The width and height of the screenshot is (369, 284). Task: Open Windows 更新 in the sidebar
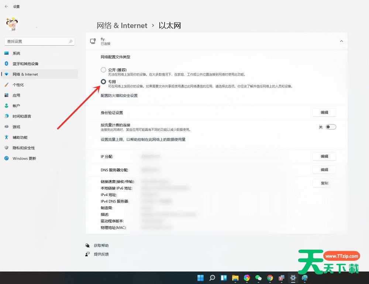(24, 158)
